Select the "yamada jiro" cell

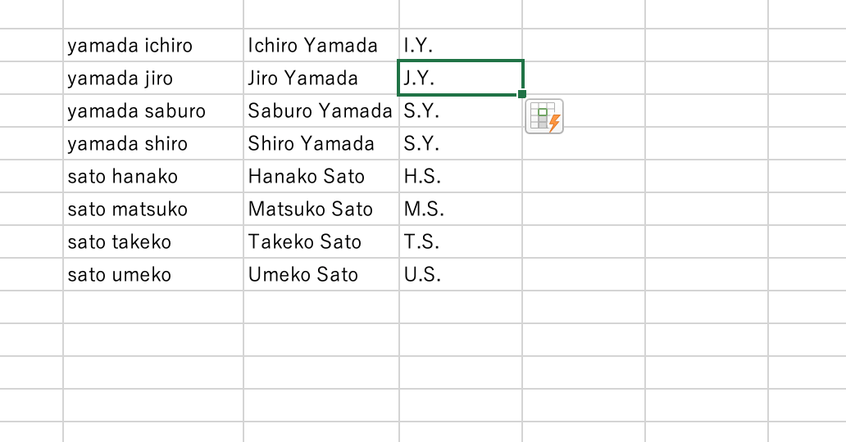point(152,79)
